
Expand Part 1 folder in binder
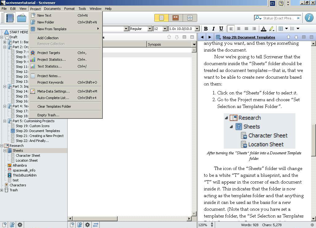[5, 42]
